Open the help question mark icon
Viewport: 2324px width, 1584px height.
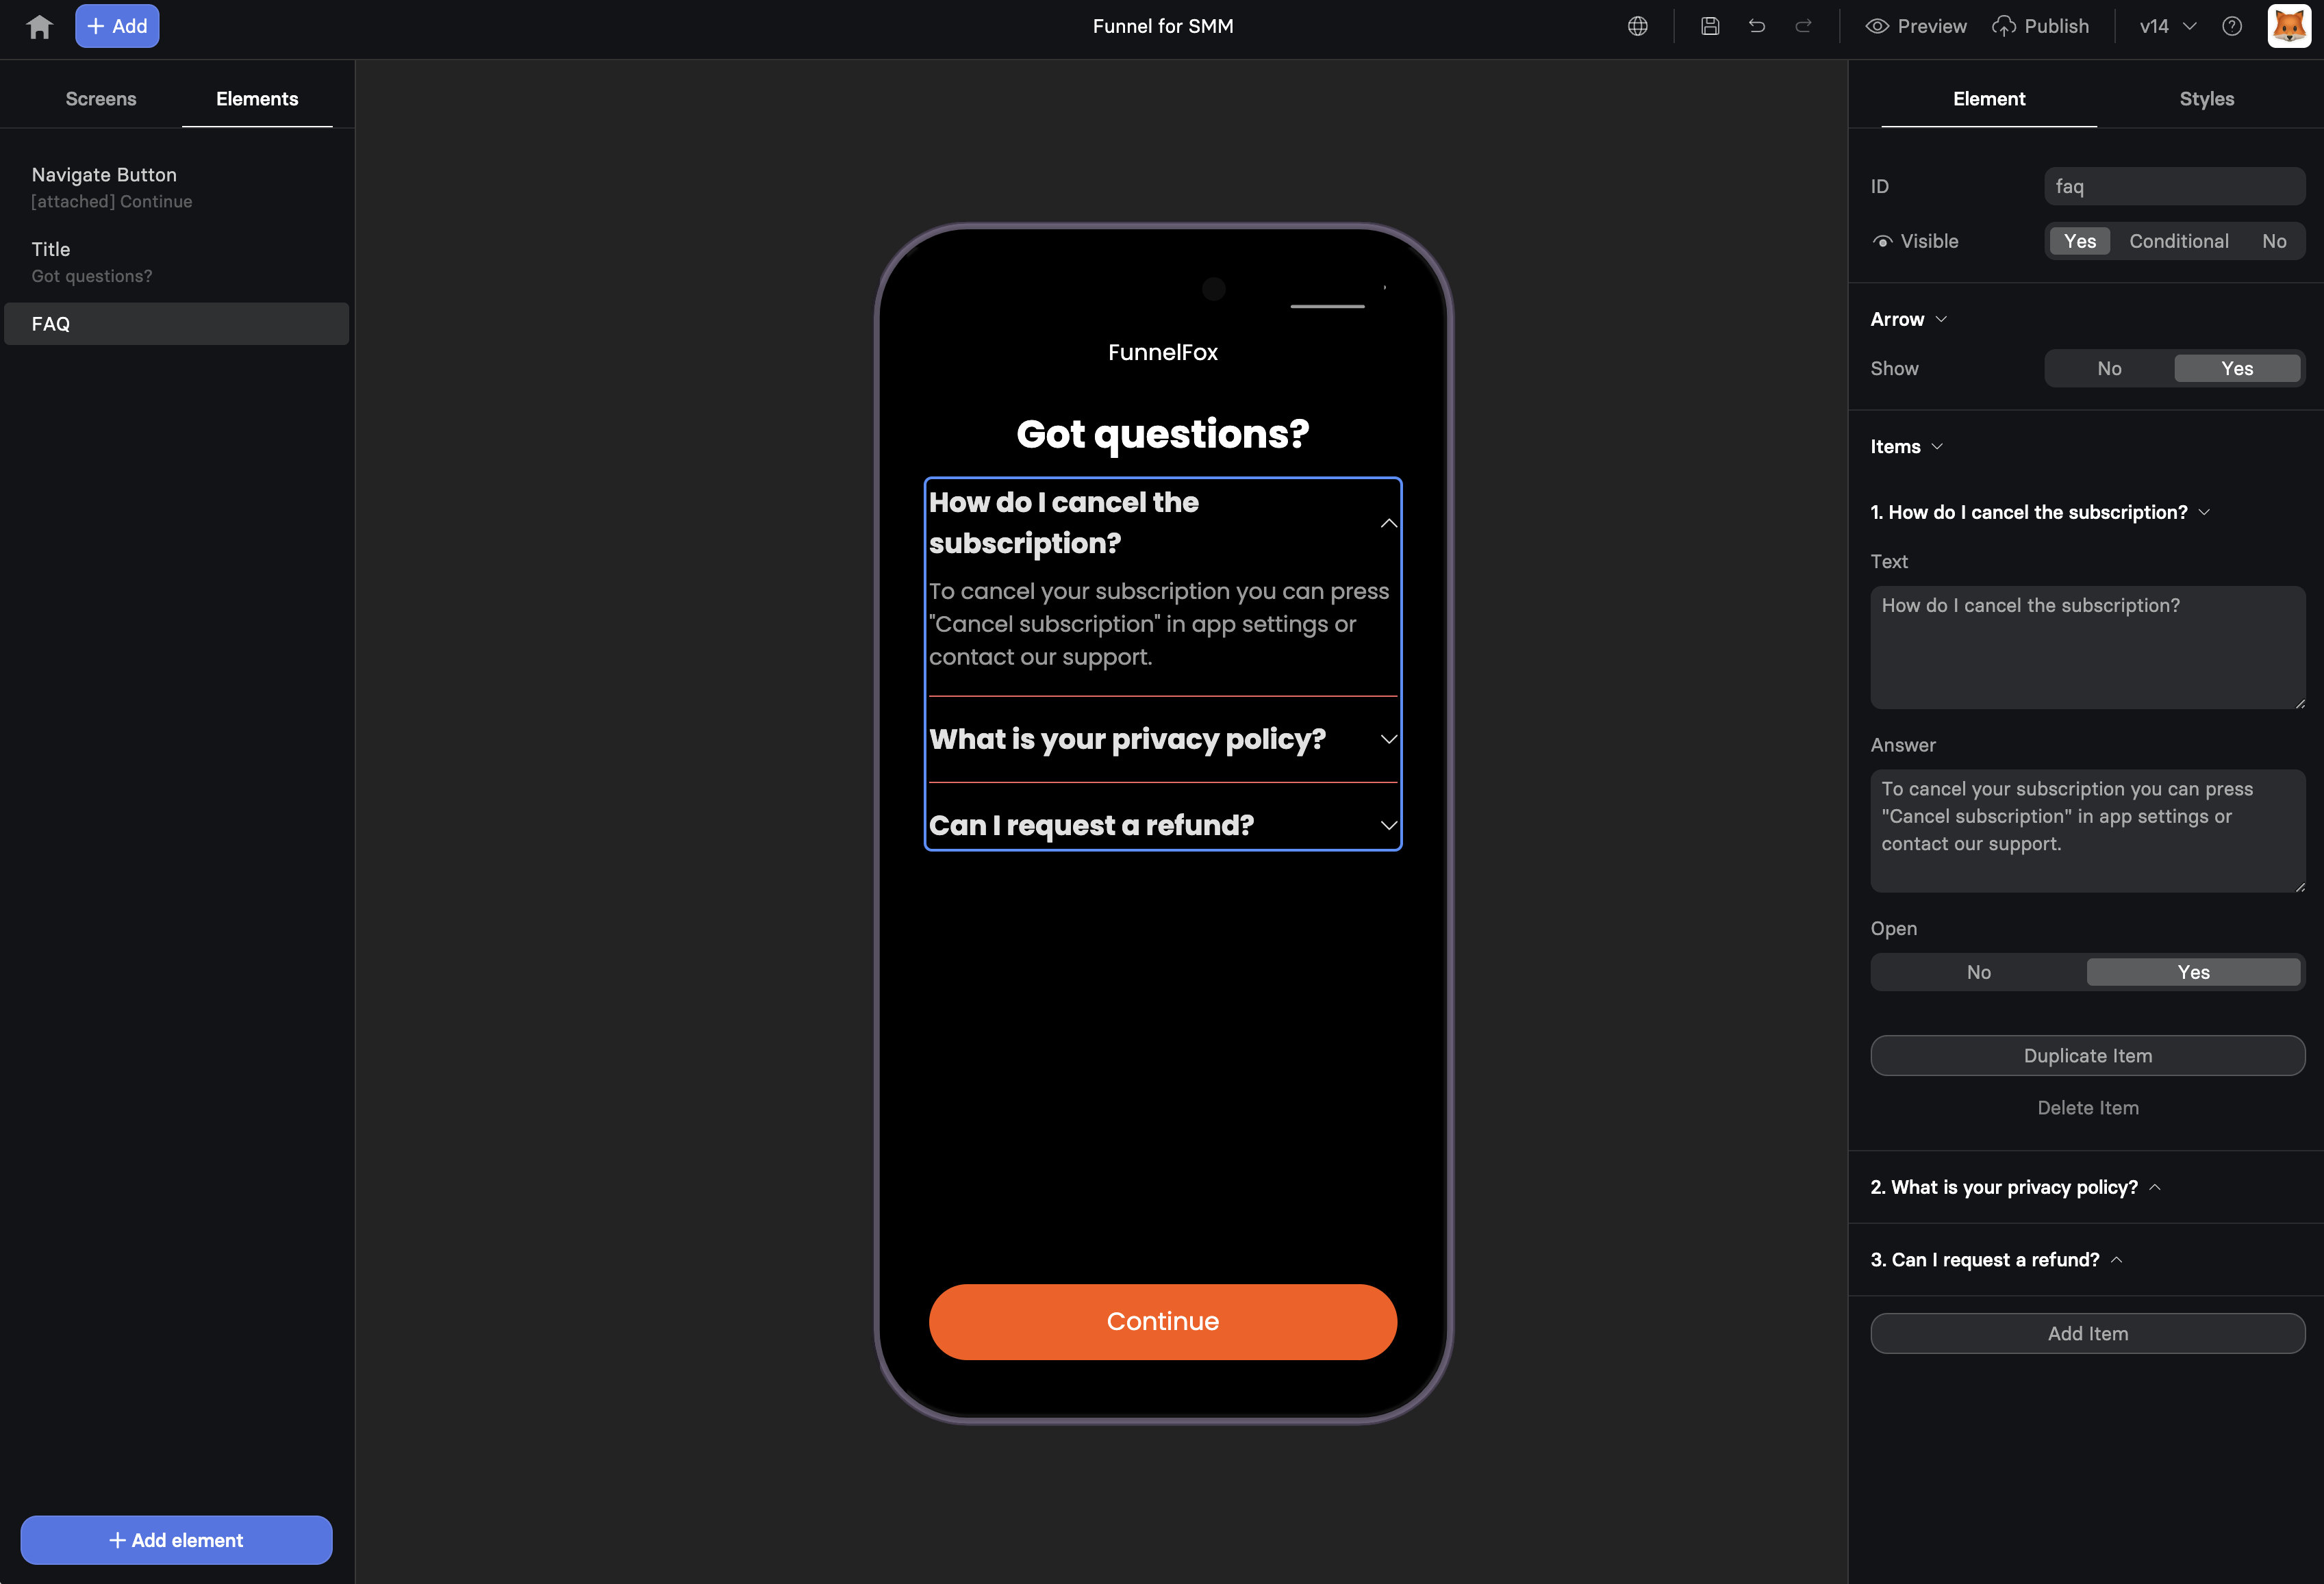pos(2232,26)
